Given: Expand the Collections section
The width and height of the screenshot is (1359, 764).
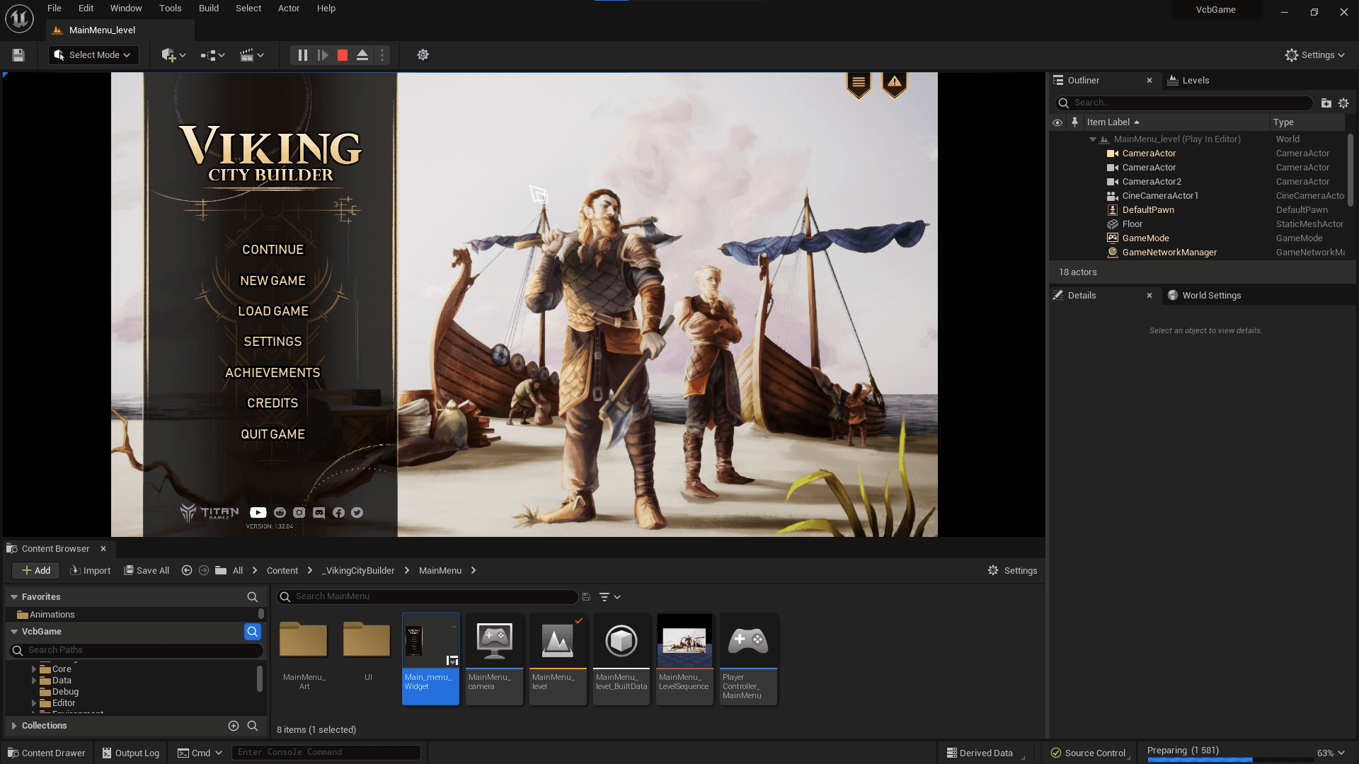Looking at the screenshot, I should 14,726.
